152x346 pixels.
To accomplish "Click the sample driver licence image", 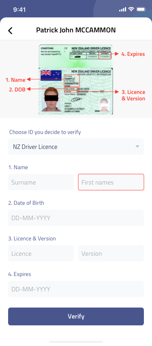I will [76, 80].
